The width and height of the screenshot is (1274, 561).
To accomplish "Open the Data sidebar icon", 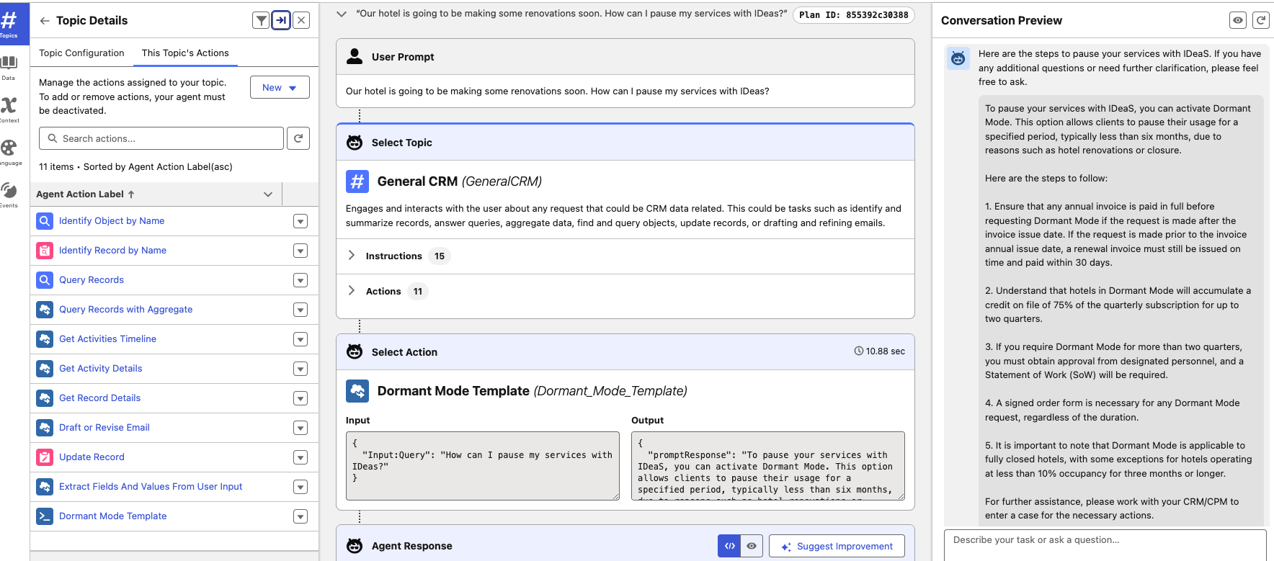I will pyautogui.click(x=9, y=66).
